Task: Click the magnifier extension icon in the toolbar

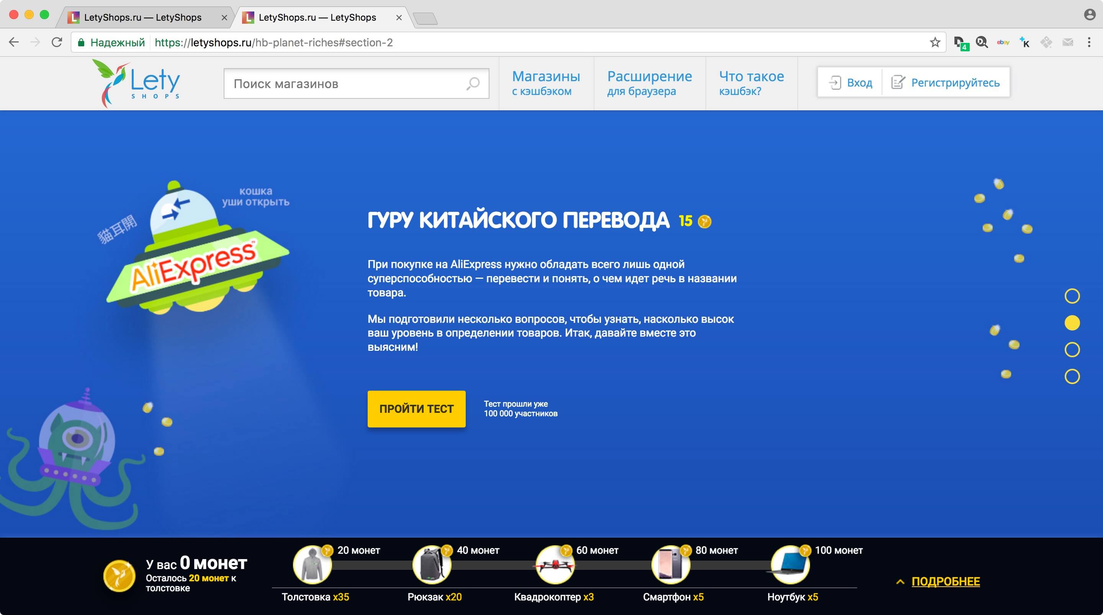Action: [x=981, y=42]
